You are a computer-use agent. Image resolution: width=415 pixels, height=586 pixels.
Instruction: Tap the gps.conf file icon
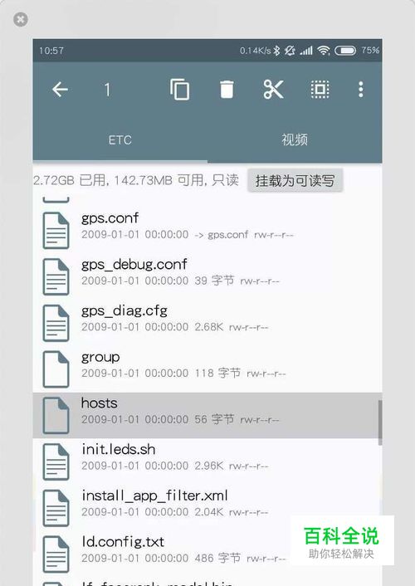point(56,230)
